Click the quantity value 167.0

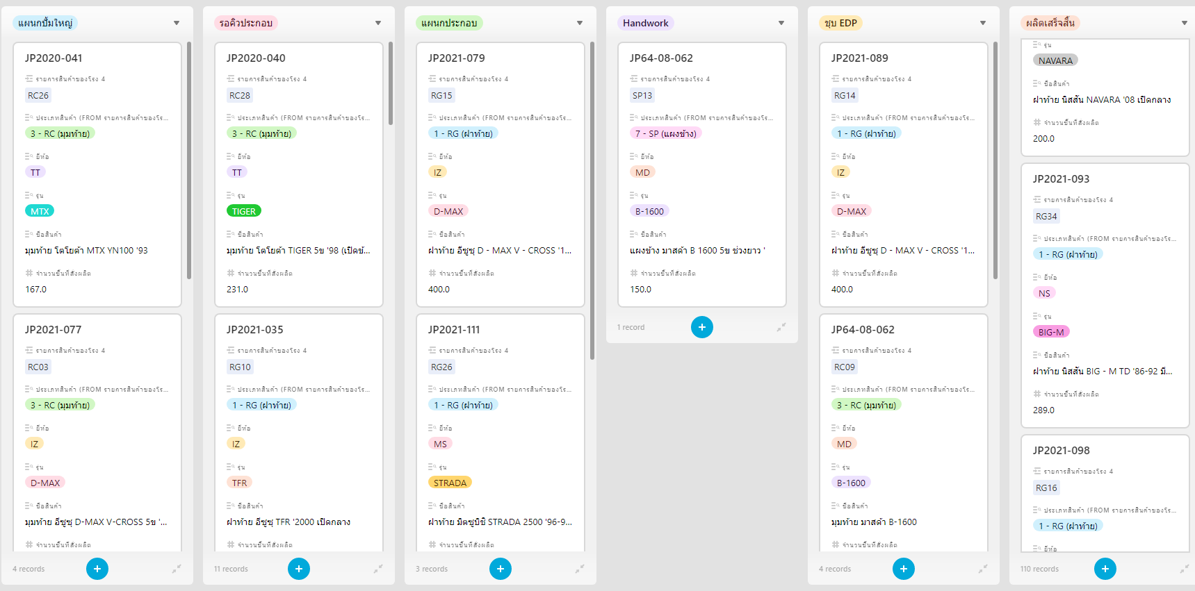[35, 289]
